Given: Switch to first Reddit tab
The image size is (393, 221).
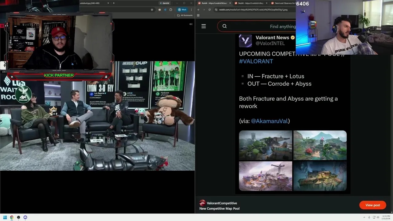Looking at the screenshot, I should tap(213, 3).
